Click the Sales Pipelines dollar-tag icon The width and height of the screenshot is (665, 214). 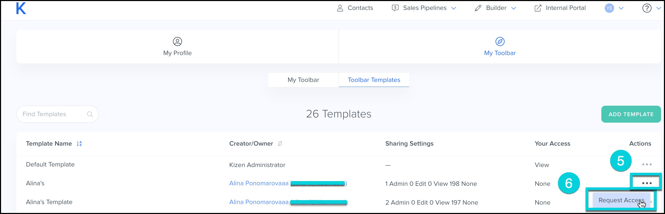point(395,8)
